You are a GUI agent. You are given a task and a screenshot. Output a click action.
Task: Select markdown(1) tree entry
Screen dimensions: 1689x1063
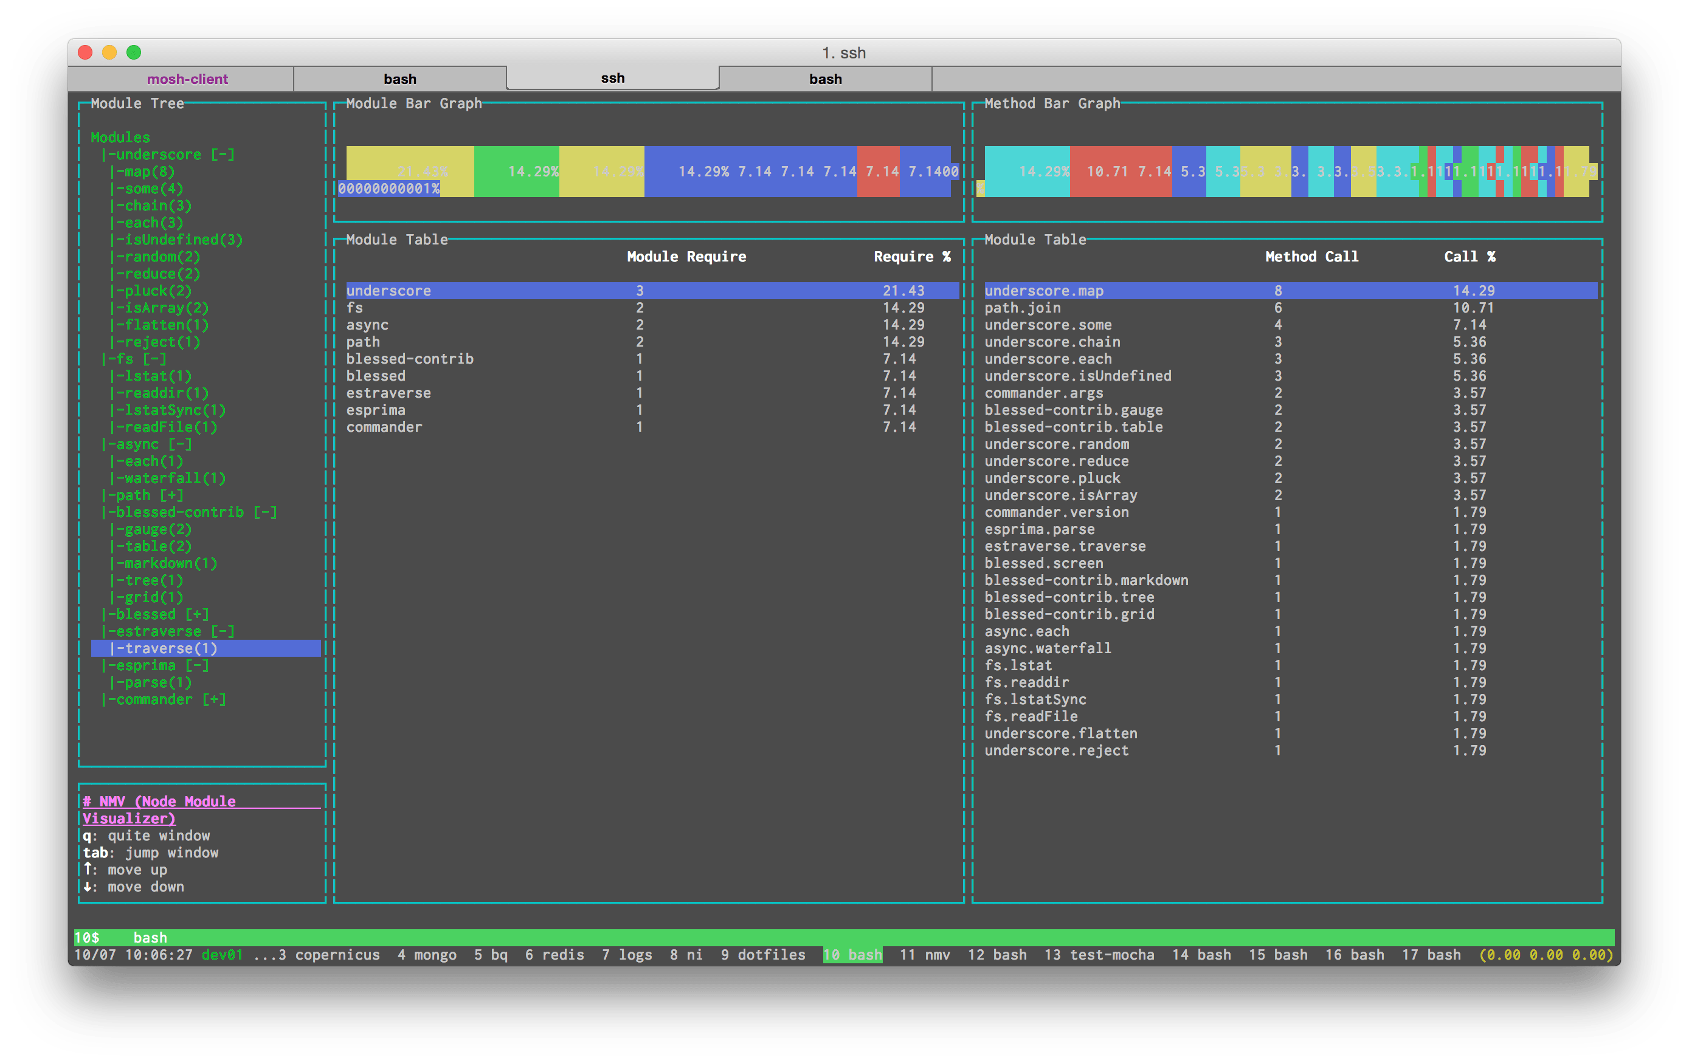point(164,563)
